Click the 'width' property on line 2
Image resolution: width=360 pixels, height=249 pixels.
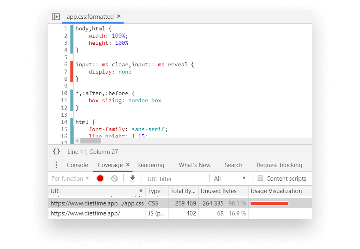pos(97,36)
